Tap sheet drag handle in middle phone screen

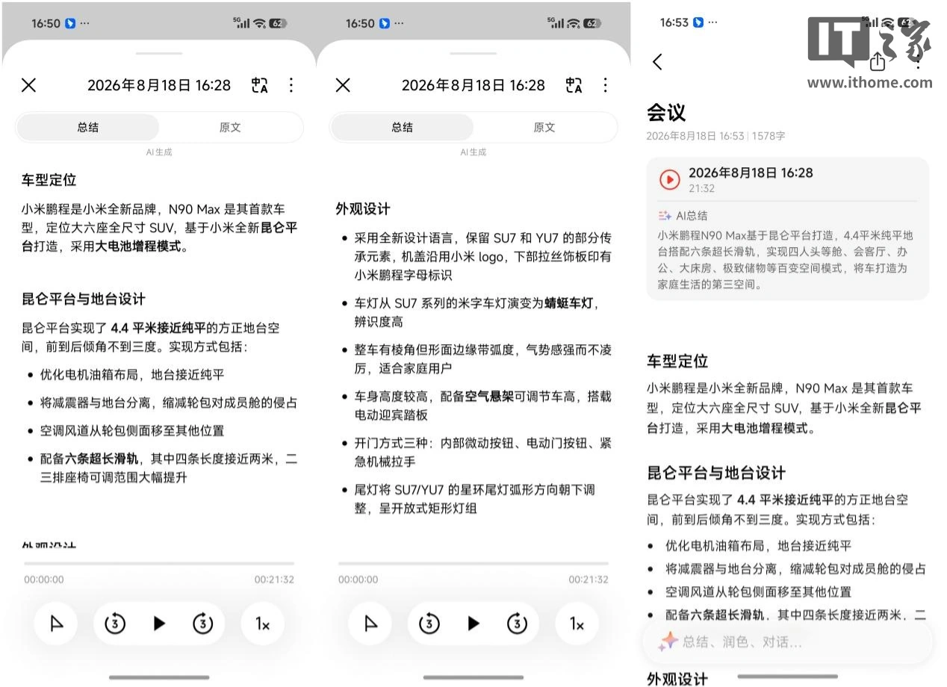point(473,54)
